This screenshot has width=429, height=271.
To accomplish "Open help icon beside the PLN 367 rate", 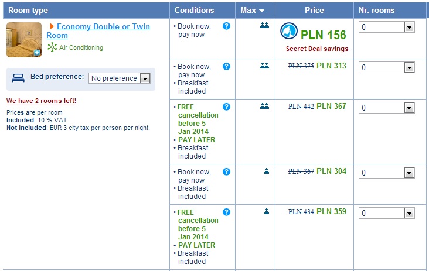I will 227,107.
